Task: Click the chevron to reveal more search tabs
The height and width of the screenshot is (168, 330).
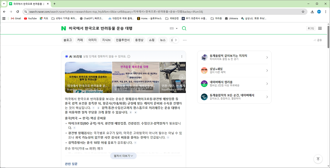Action: point(176,40)
